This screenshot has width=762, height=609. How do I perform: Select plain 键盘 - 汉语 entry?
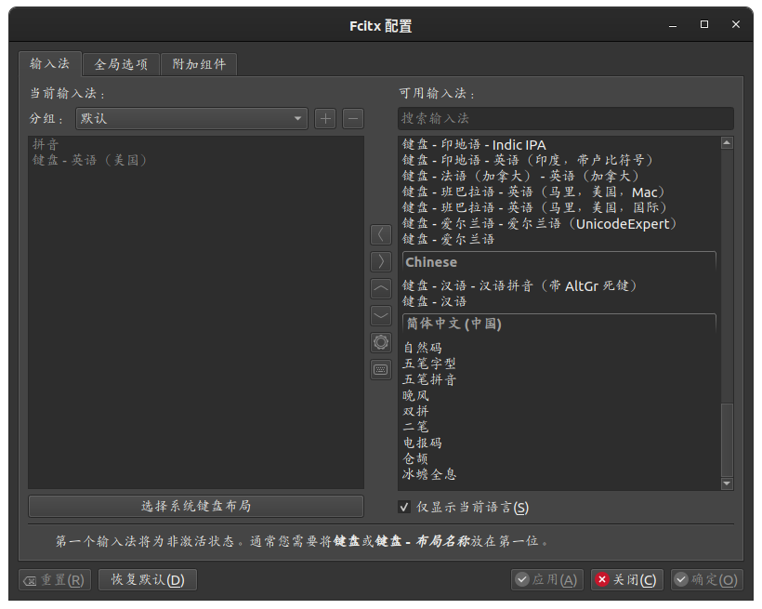tap(558, 301)
